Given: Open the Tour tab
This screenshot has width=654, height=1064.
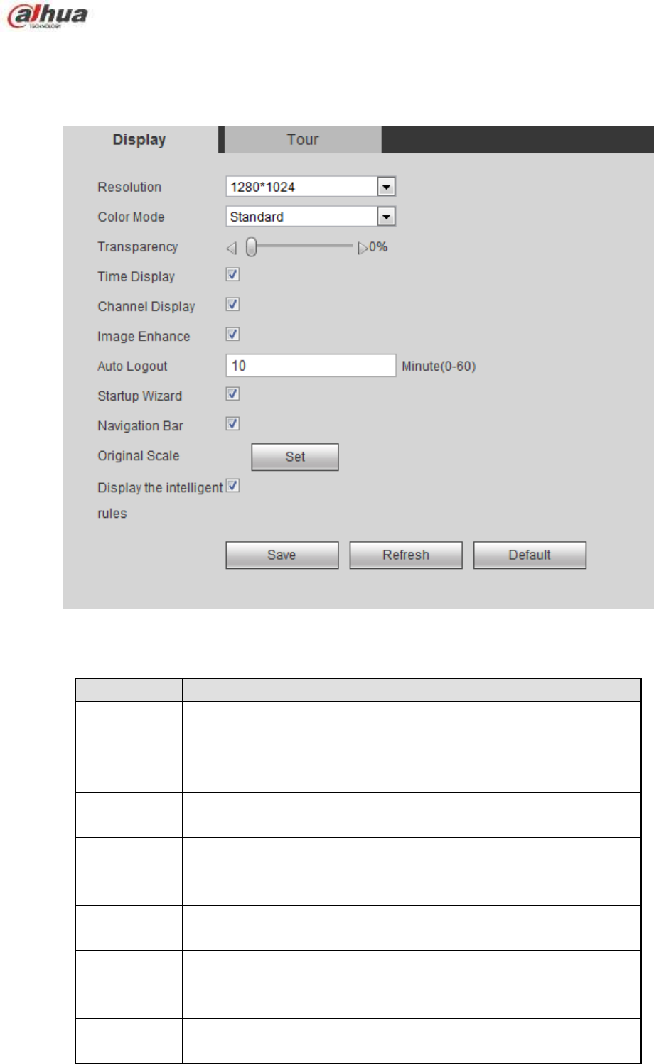Looking at the screenshot, I should click(x=303, y=140).
